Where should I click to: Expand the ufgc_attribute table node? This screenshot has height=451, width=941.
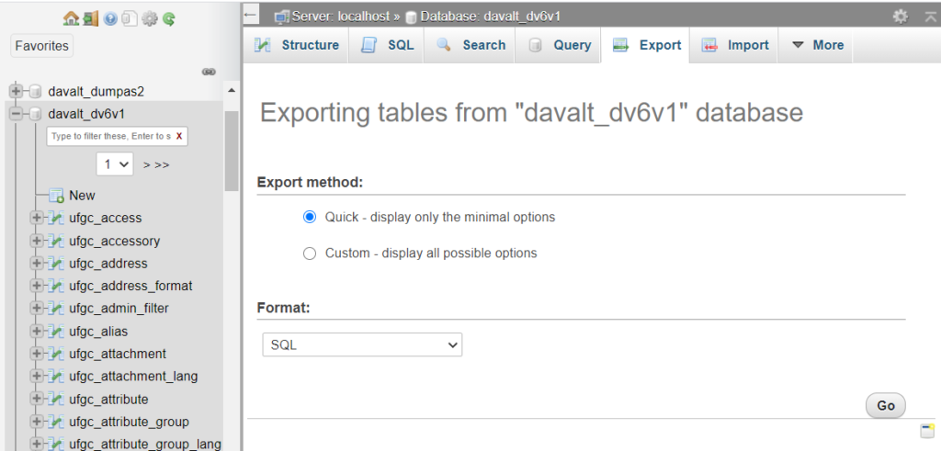[x=37, y=399]
